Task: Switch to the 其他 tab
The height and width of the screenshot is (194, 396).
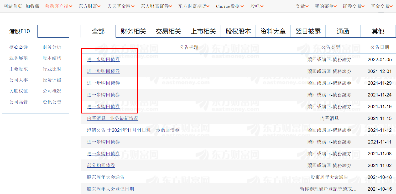Action: point(378,31)
